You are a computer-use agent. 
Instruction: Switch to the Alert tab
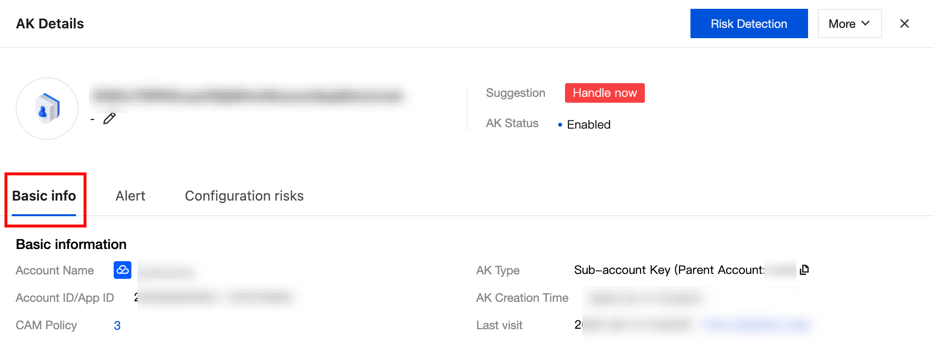[x=130, y=196]
